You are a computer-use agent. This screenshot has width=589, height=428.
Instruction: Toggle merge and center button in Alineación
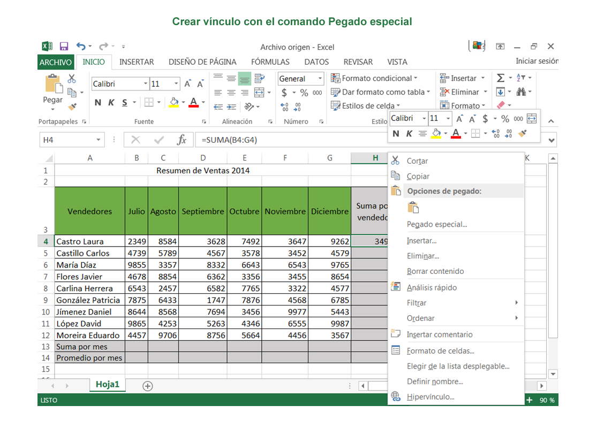pos(259,93)
